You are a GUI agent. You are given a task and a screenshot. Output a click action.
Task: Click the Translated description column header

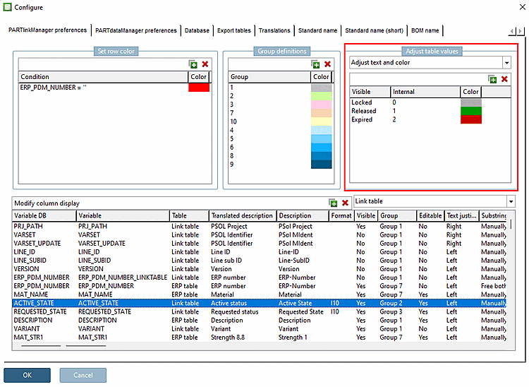coord(241,215)
